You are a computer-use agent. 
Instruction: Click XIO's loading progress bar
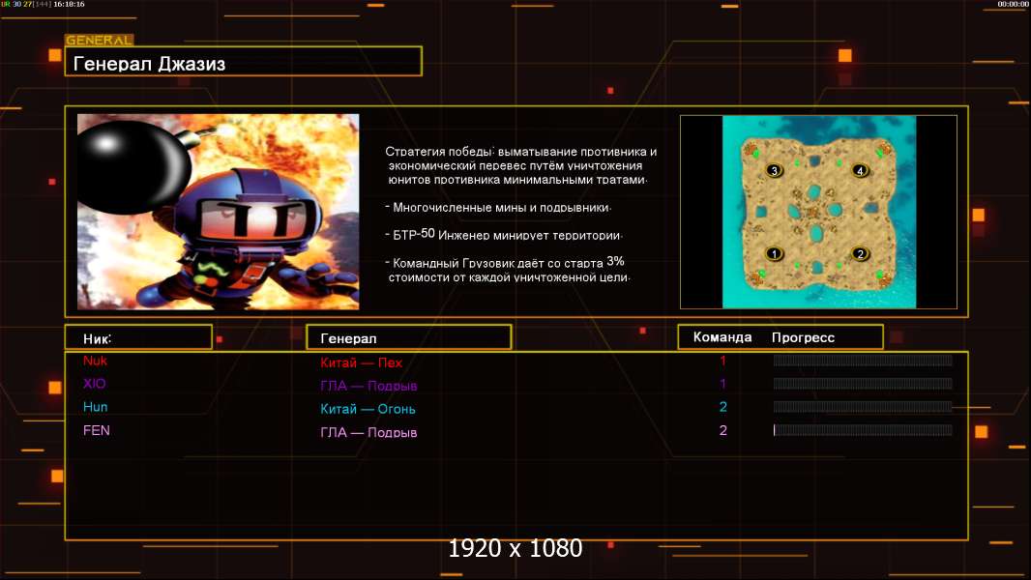863,384
